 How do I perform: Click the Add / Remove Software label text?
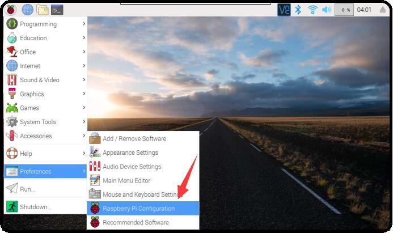click(x=134, y=138)
